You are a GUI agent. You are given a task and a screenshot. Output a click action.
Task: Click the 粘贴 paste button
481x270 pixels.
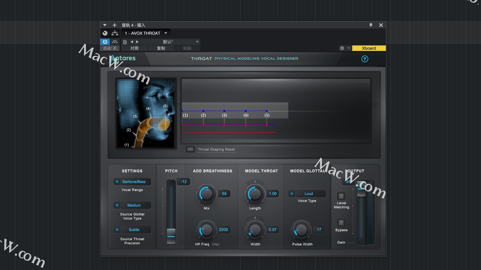(x=187, y=48)
